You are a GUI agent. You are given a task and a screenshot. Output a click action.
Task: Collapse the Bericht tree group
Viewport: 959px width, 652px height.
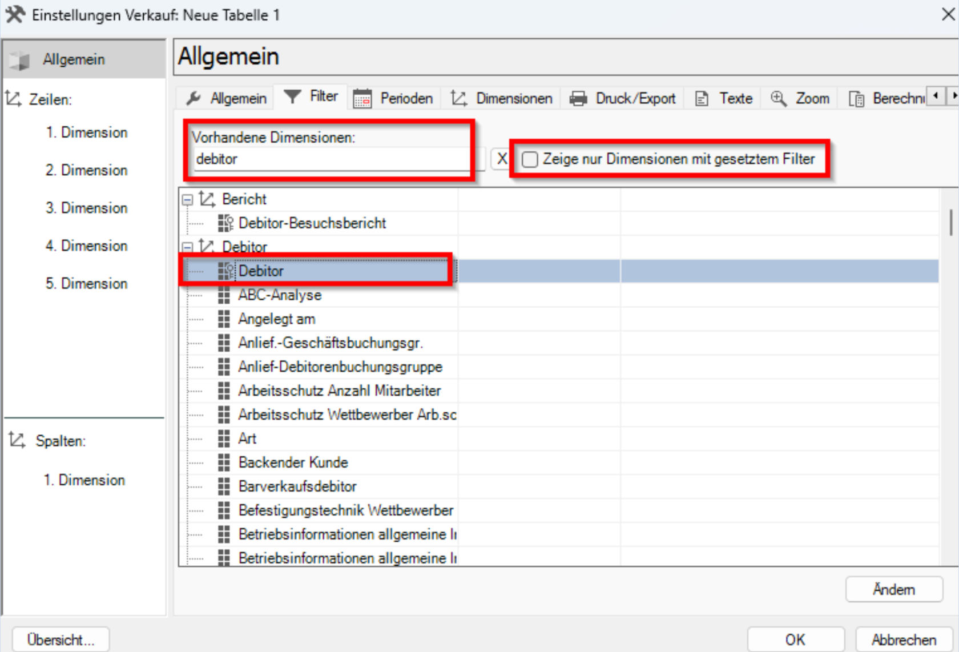pyautogui.click(x=187, y=200)
